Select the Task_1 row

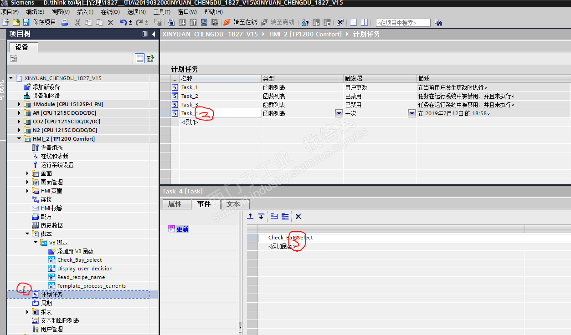(190, 87)
